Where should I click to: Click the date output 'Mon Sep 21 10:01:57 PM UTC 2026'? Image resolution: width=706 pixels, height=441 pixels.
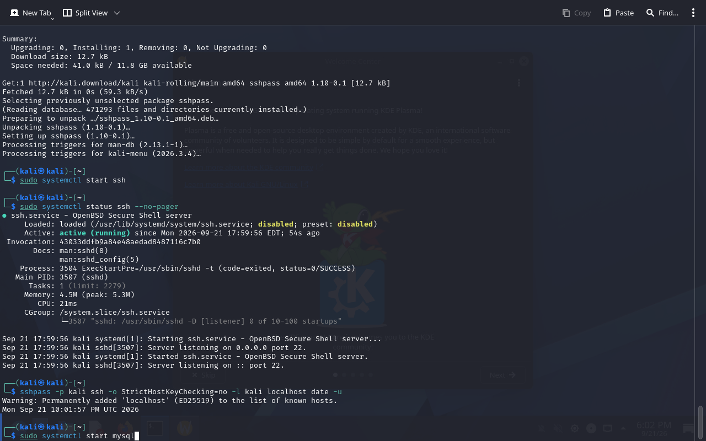coord(71,410)
